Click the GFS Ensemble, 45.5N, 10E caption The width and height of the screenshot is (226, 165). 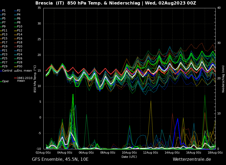pyautogui.click(x=60, y=159)
